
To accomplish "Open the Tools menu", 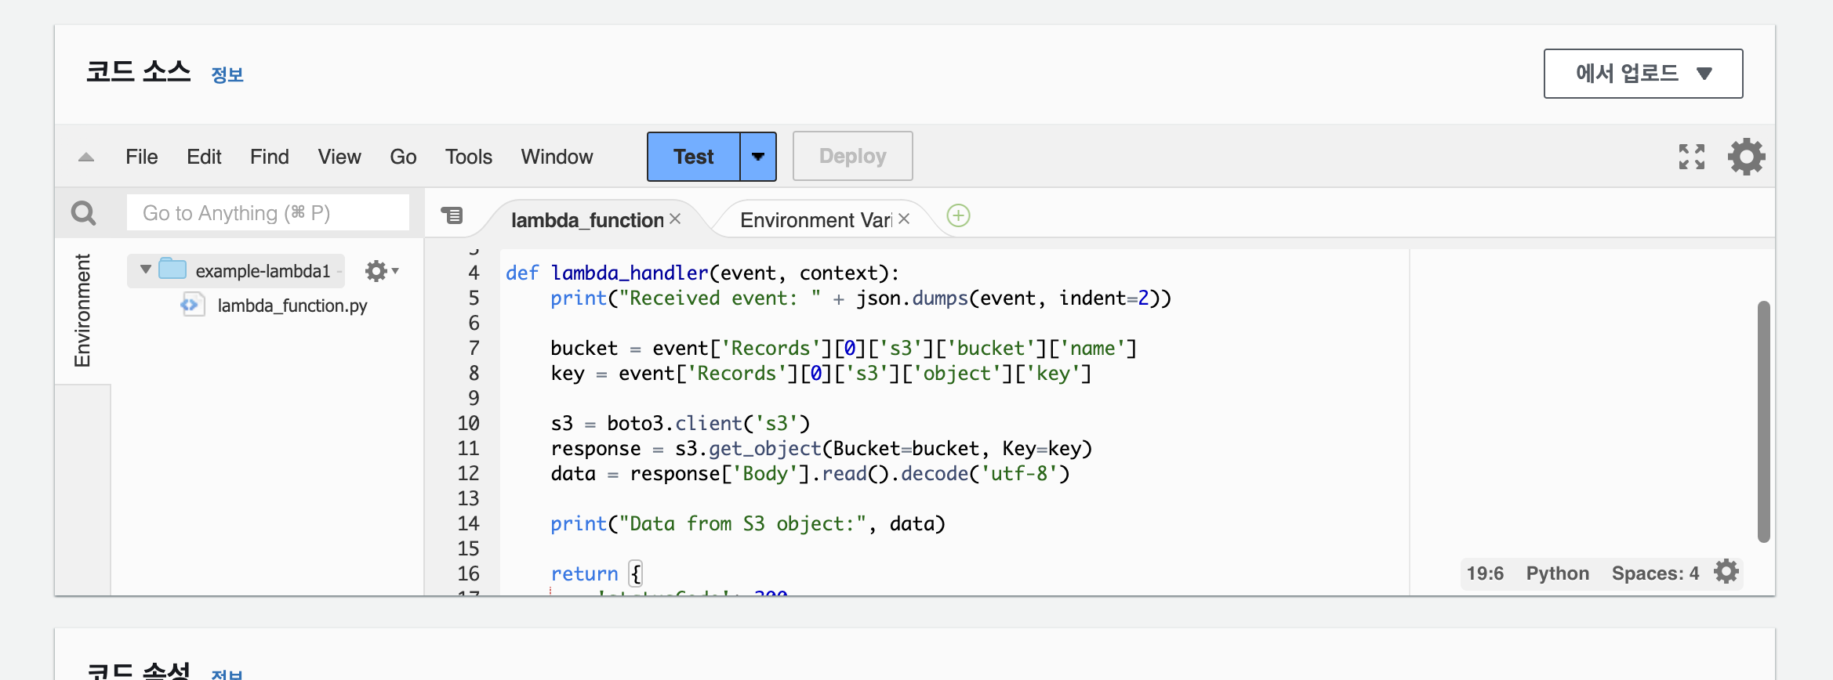I will tap(468, 157).
